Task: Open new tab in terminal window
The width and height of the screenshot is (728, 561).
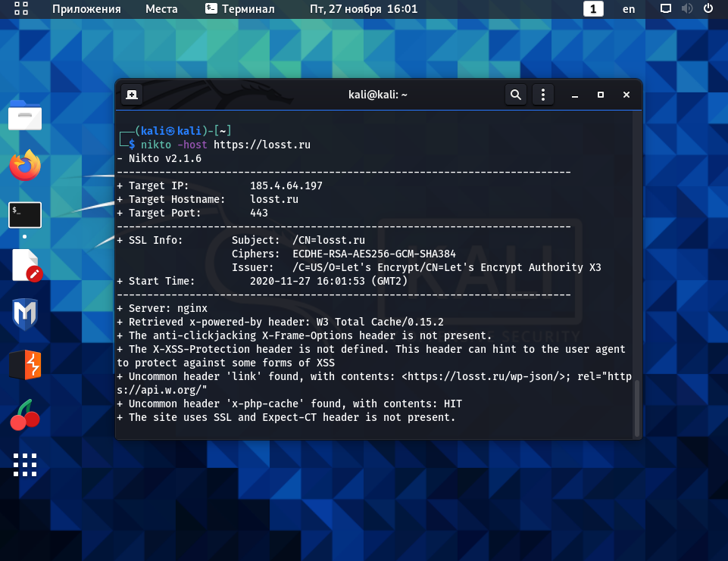Action: click(x=132, y=95)
